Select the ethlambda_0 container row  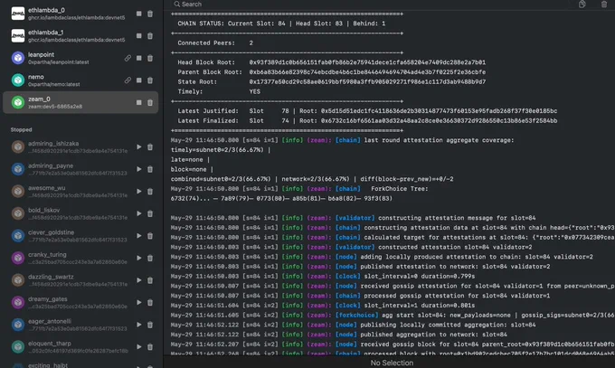pos(80,14)
